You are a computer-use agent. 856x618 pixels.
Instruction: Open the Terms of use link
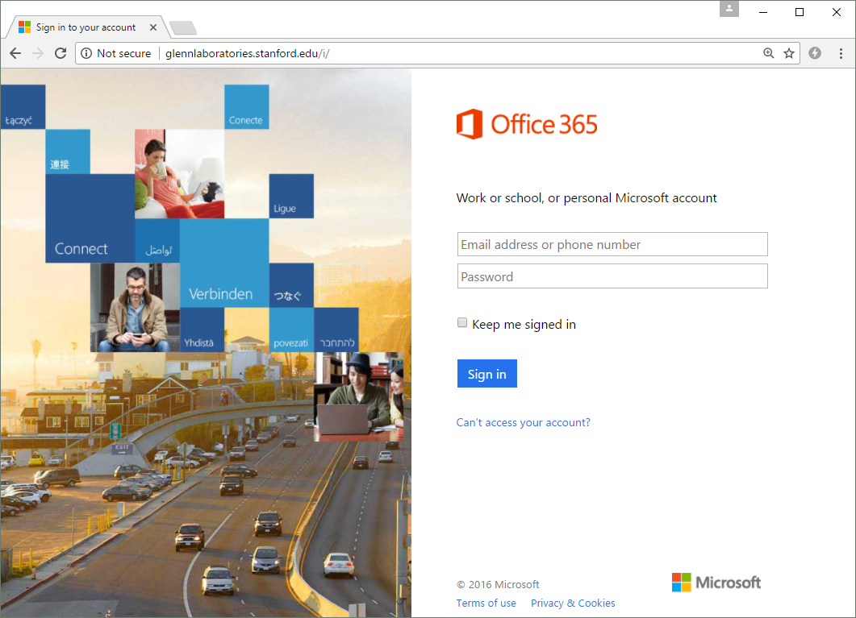point(486,603)
